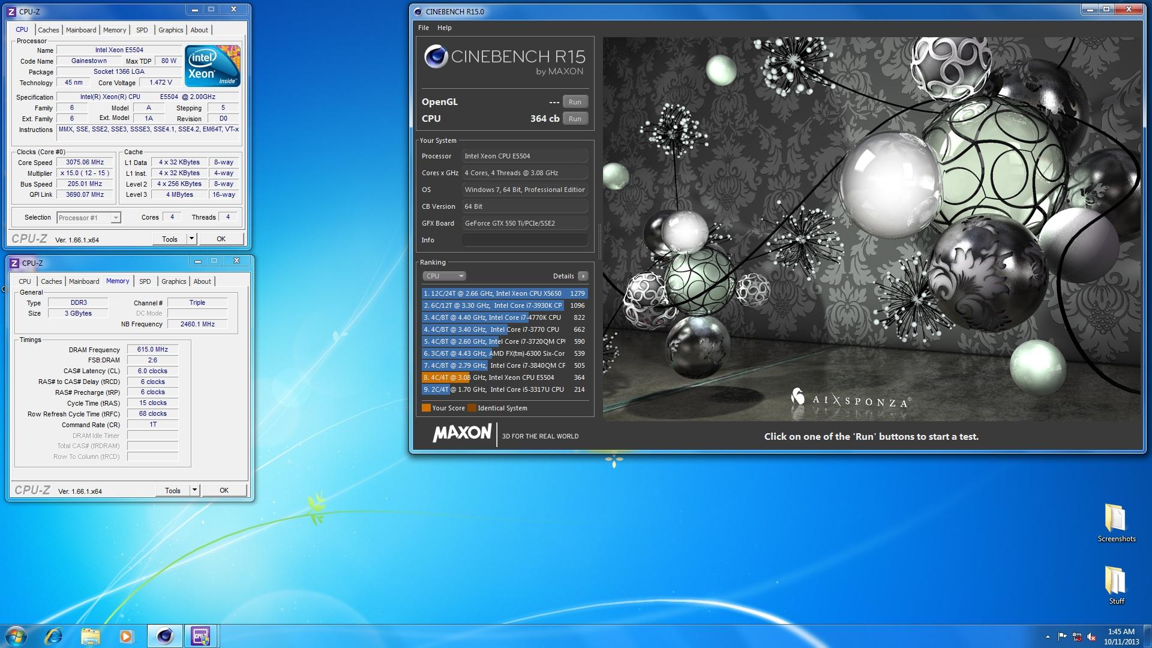1152x648 pixels.
Task: Select SPD tab in top CPU-Z
Action: [x=142, y=30]
